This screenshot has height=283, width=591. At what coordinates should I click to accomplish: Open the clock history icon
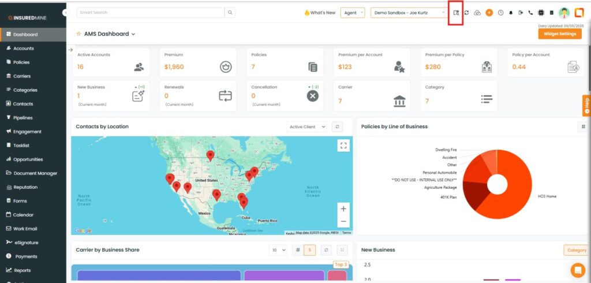[500, 13]
